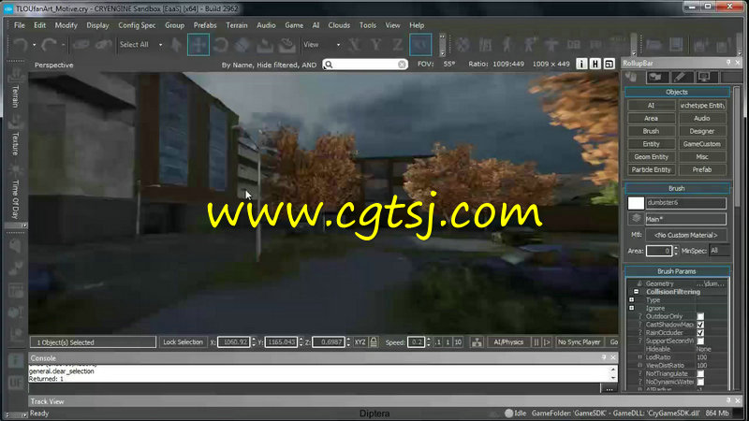Toggle the SupportSecondVisarea checkbox
The height and width of the screenshot is (421, 749).
[700, 341]
